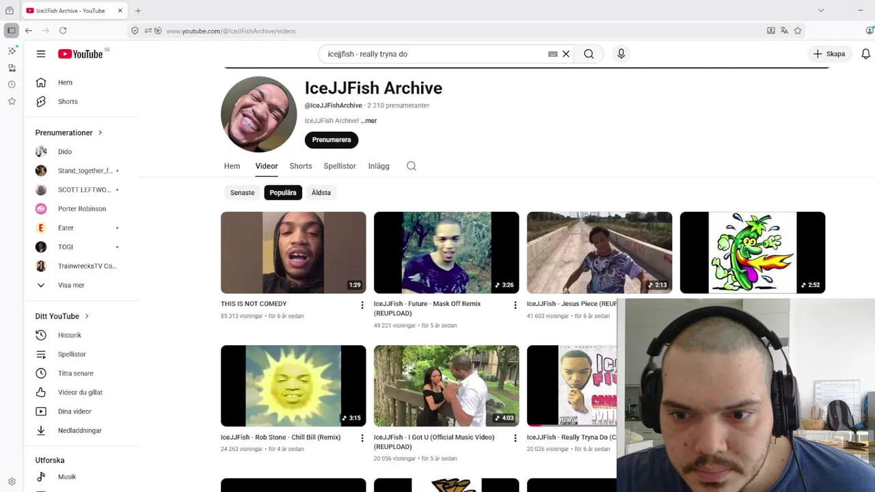The image size is (875, 492).
Task: Expand channel description with ...mer
Action: [x=369, y=121]
